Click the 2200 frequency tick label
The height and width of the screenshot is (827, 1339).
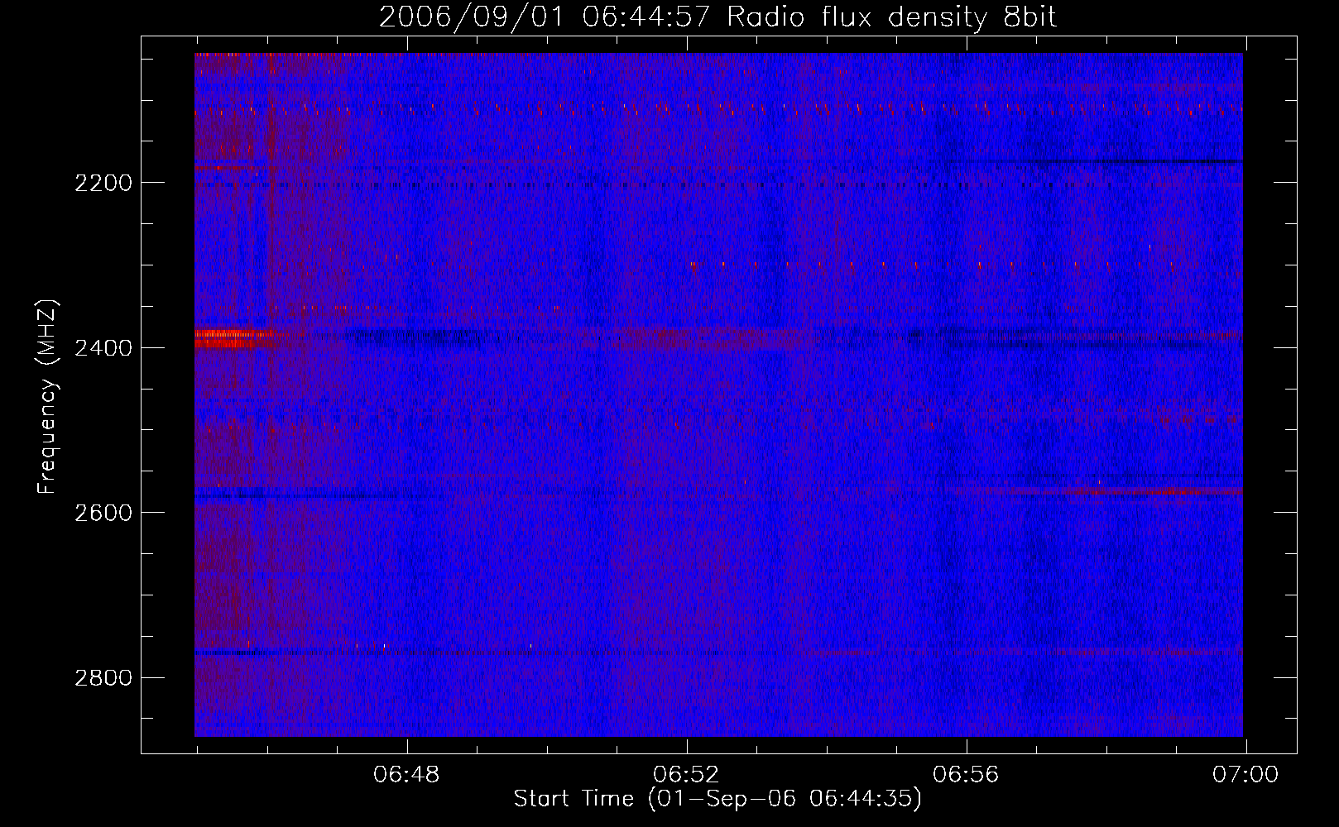[103, 183]
